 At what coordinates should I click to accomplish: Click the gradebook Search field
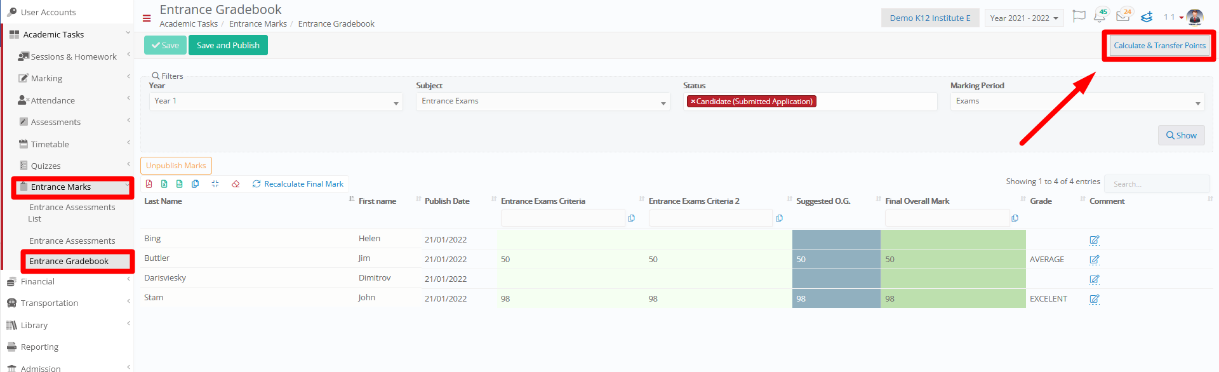click(x=1157, y=183)
